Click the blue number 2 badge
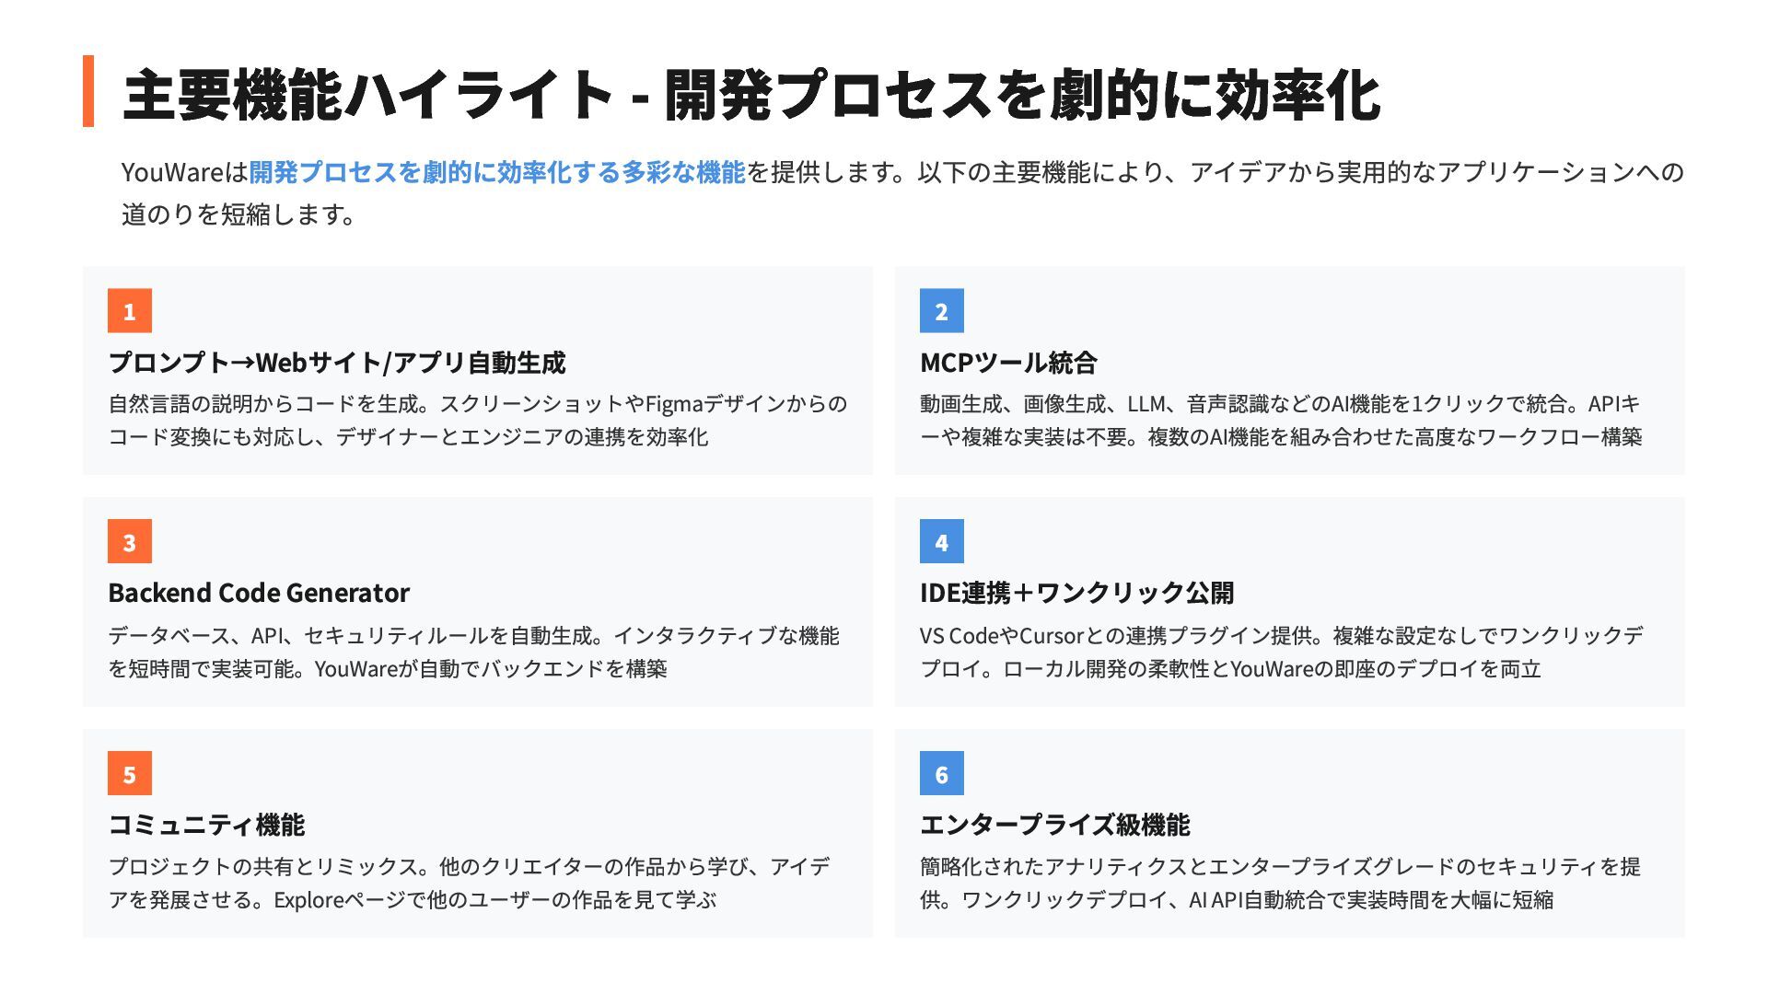Viewport: 1768px width, 994px height. coord(941,311)
